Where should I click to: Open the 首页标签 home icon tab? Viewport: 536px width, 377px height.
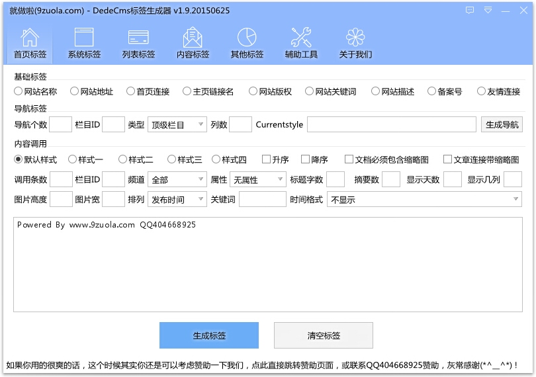(x=30, y=43)
